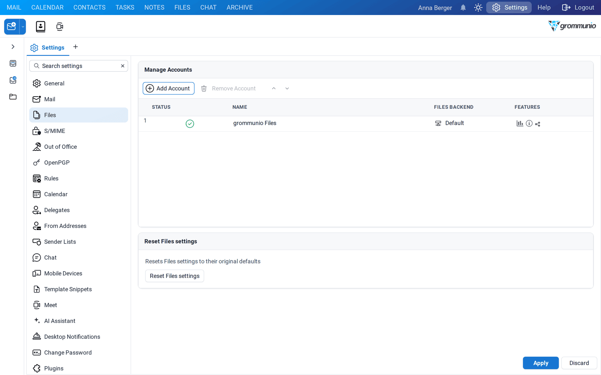This screenshot has width=601, height=375.
Task: Select the grommunio Files account name
Action: tap(255, 123)
